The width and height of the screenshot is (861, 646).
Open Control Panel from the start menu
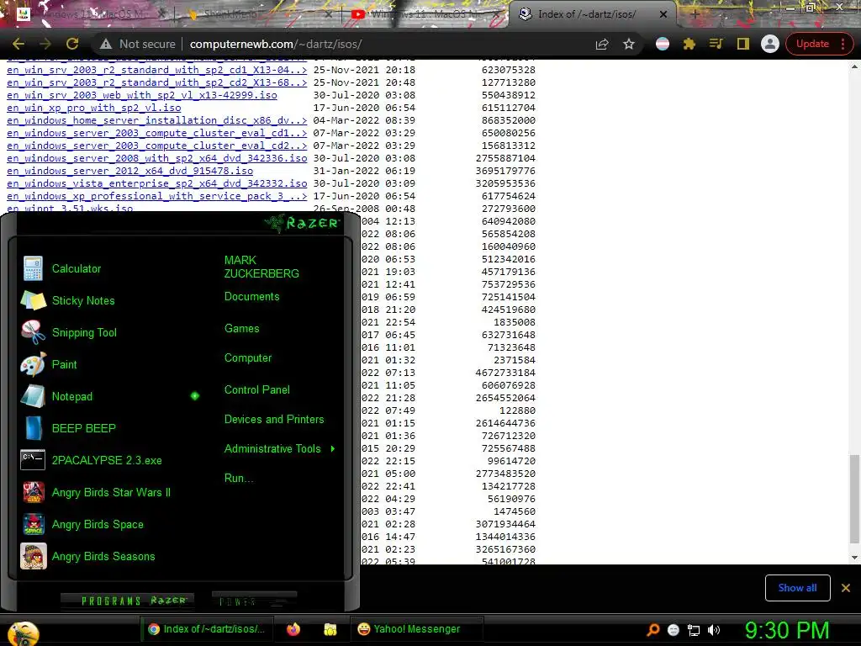tap(257, 390)
